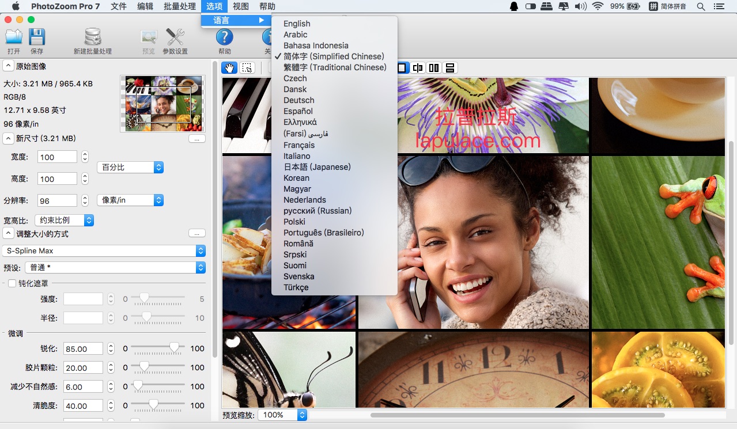Open the 约束比例 aspect ratio dropdown
This screenshot has width=737, height=429.
[x=64, y=220]
